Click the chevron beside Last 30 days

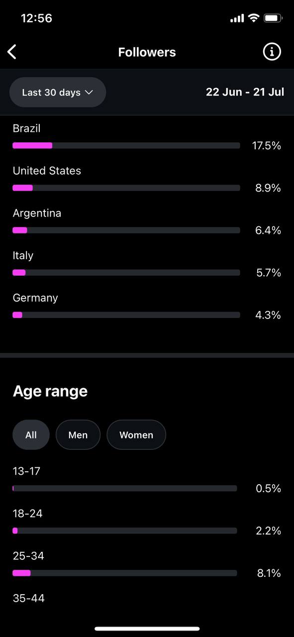click(89, 93)
